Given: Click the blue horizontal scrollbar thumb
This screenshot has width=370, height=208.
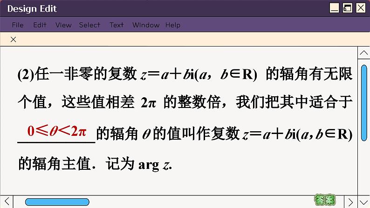Looking at the screenshot, I should [x=57, y=202].
